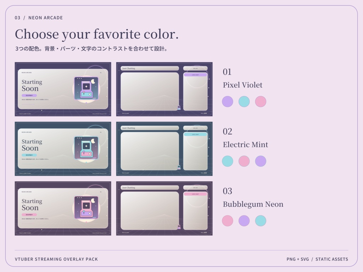Select the violet swatch under Pixel Violet
Image resolution: width=363 pixels, height=272 pixels.
[228, 102]
